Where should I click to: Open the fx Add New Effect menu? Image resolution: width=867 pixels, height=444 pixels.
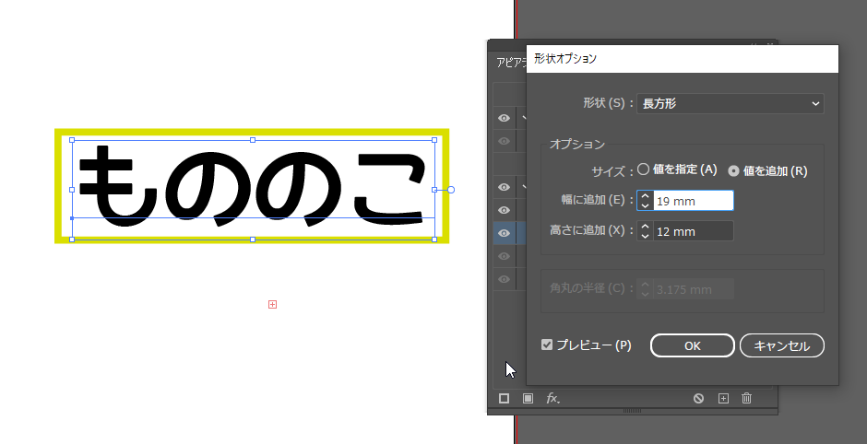point(552,398)
